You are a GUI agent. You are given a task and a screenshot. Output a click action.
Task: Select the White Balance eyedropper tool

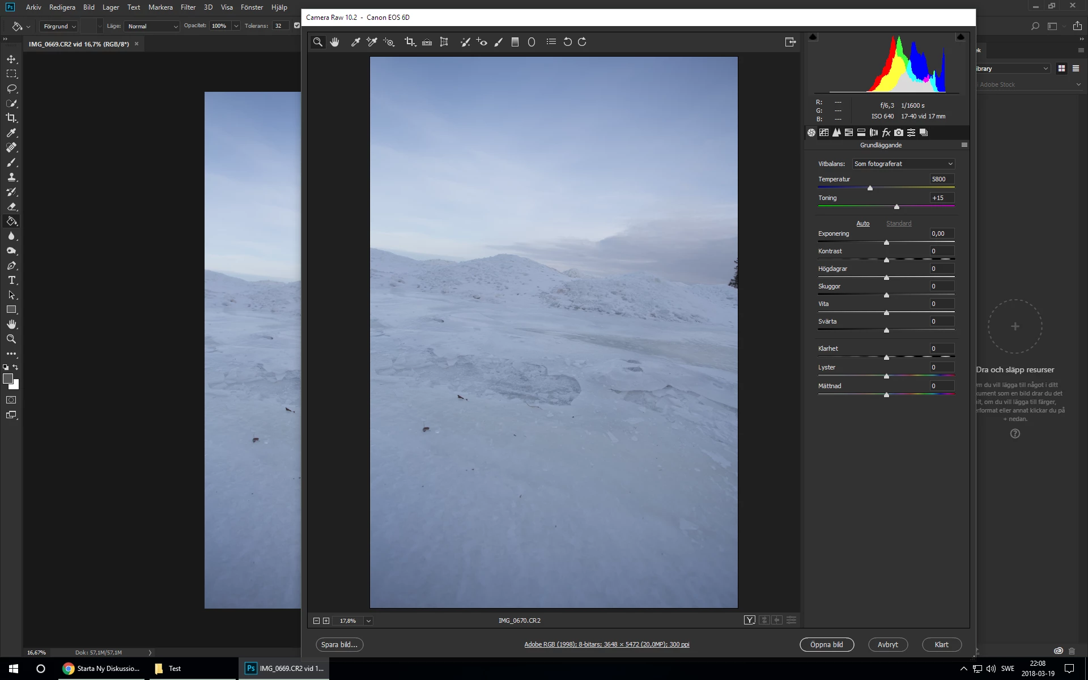(355, 42)
